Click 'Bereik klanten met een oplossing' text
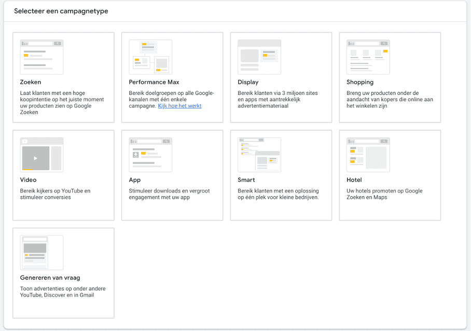471x331 pixels. [x=278, y=194]
